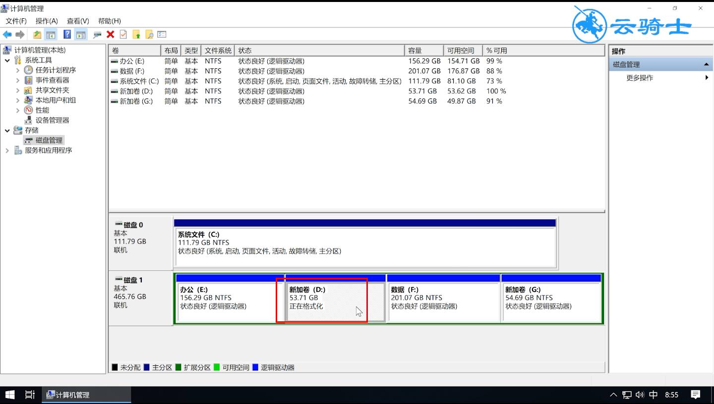Open the 操作(A) menu
This screenshot has width=714, height=404.
tap(47, 21)
